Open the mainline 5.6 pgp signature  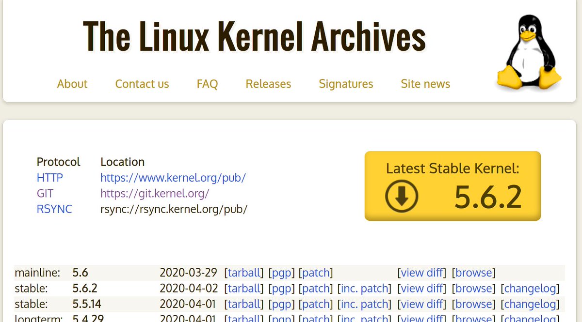tap(281, 273)
